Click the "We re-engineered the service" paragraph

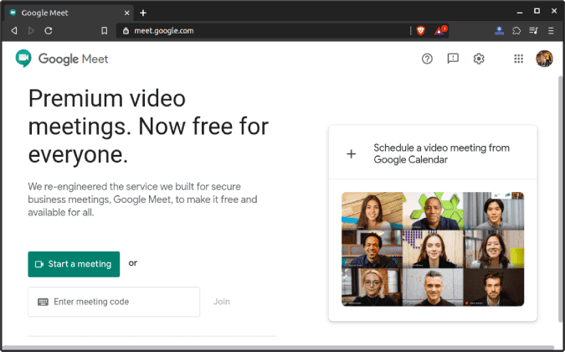(x=142, y=199)
